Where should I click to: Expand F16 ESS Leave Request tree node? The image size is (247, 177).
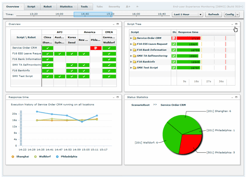pyautogui.click(x=131, y=44)
